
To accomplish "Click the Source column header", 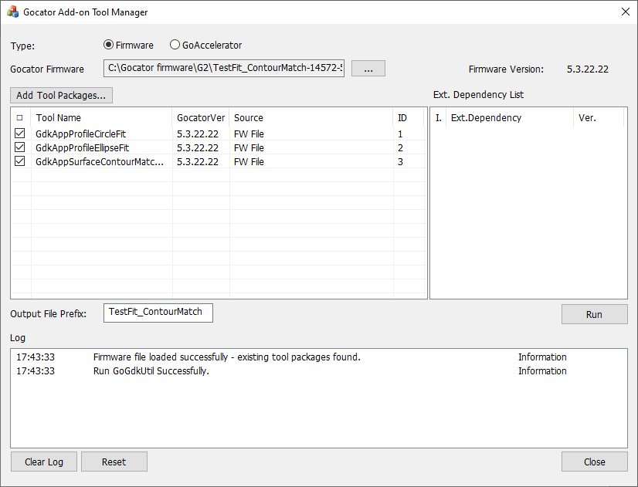I will 311,118.
